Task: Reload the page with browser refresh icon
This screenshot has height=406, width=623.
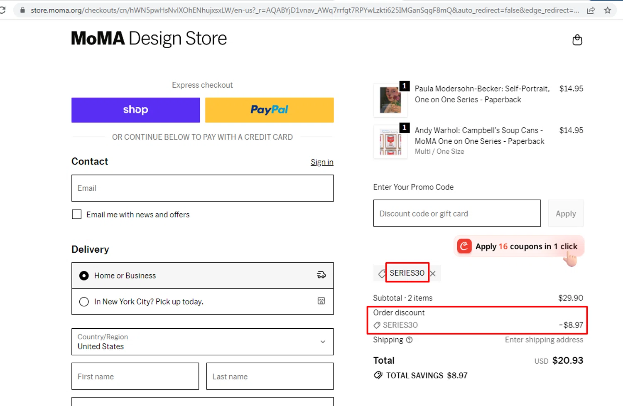Action: [x=2, y=10]
